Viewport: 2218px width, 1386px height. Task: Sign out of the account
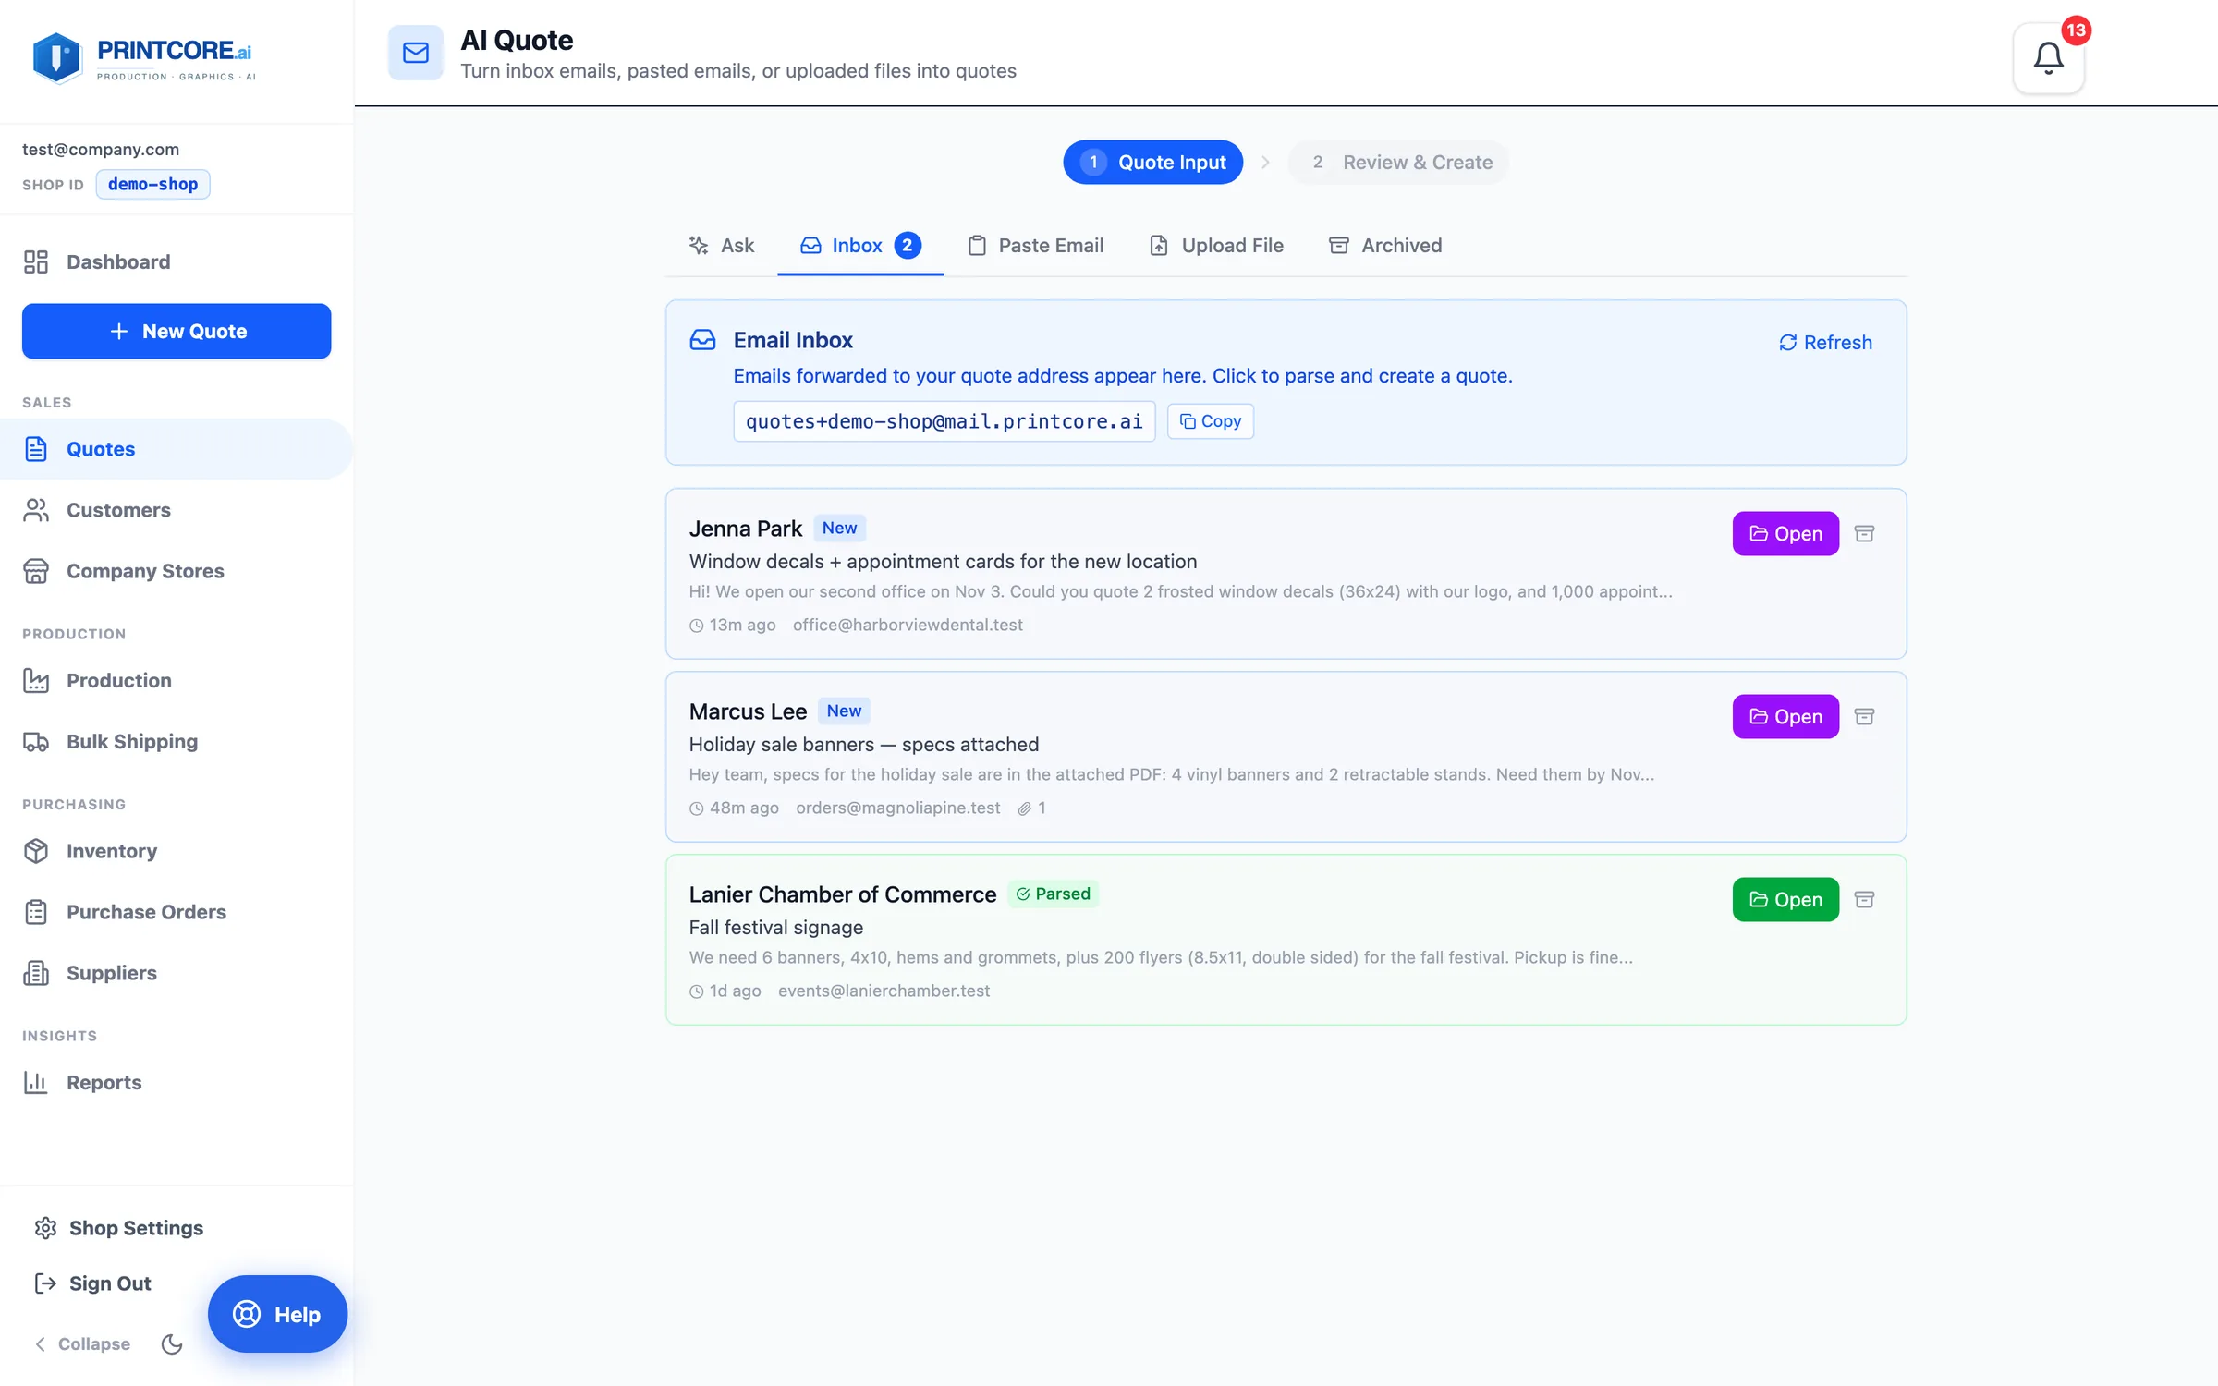[92, 1283]
